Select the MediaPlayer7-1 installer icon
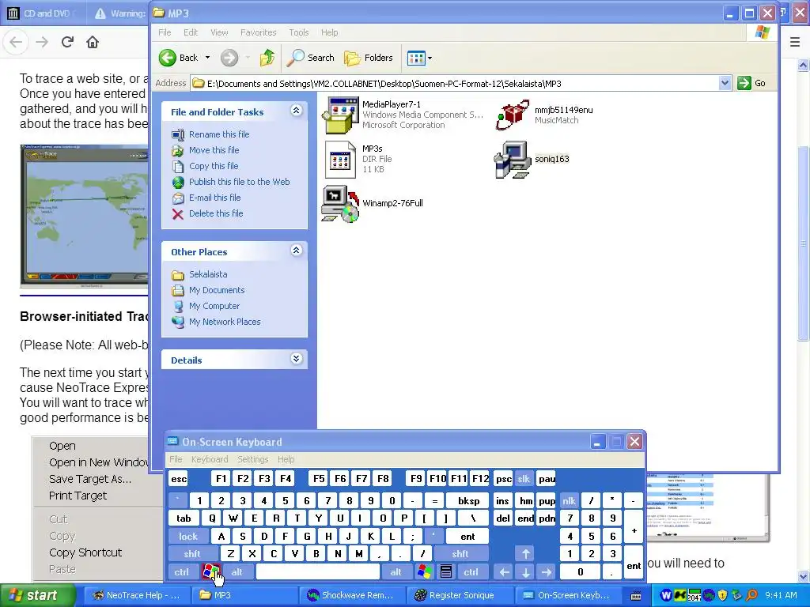 [x=340, y=115]
